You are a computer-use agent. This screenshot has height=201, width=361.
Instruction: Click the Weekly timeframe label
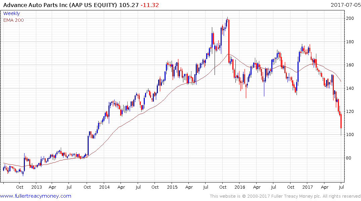point(11,13)
